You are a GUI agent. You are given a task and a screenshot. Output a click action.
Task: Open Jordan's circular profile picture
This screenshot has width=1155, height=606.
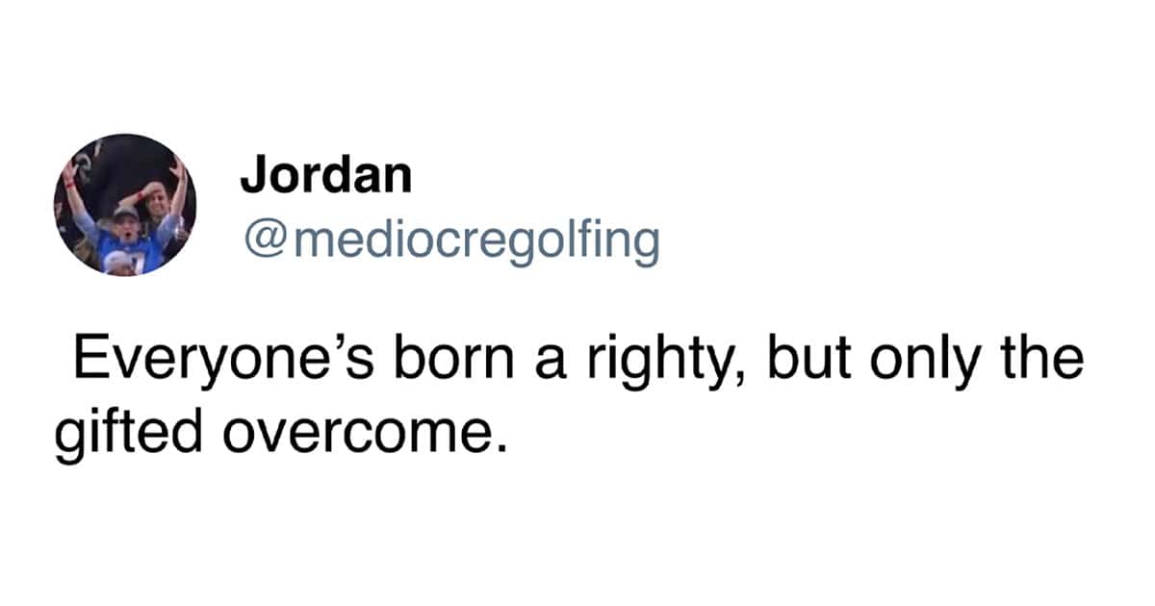click(124, 205)
